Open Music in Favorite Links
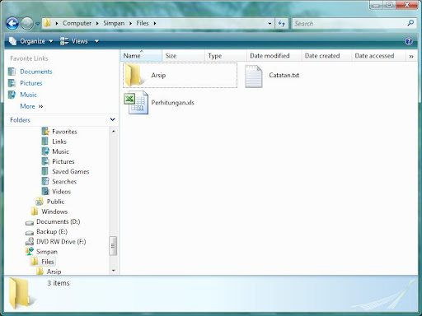The height and width of the screenshot is (316, 422). [x=28, y=95]
